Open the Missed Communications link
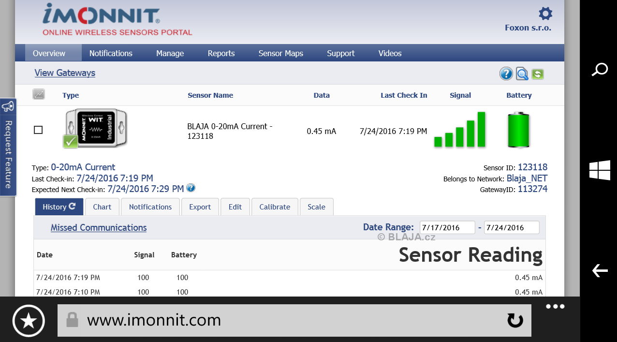This screenshot has width=617, height=342. pyautogui.click(x=99, y=227)
